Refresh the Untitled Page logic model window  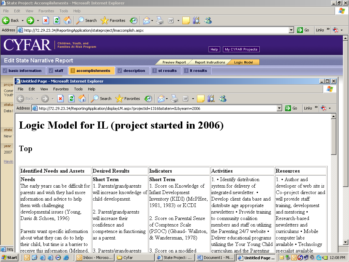click(x=71, y=99)
